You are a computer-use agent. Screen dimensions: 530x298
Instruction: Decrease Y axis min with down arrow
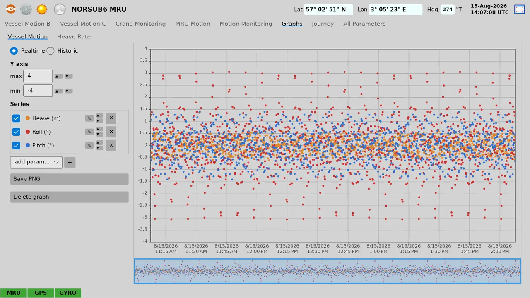click(x=69, y=91)
